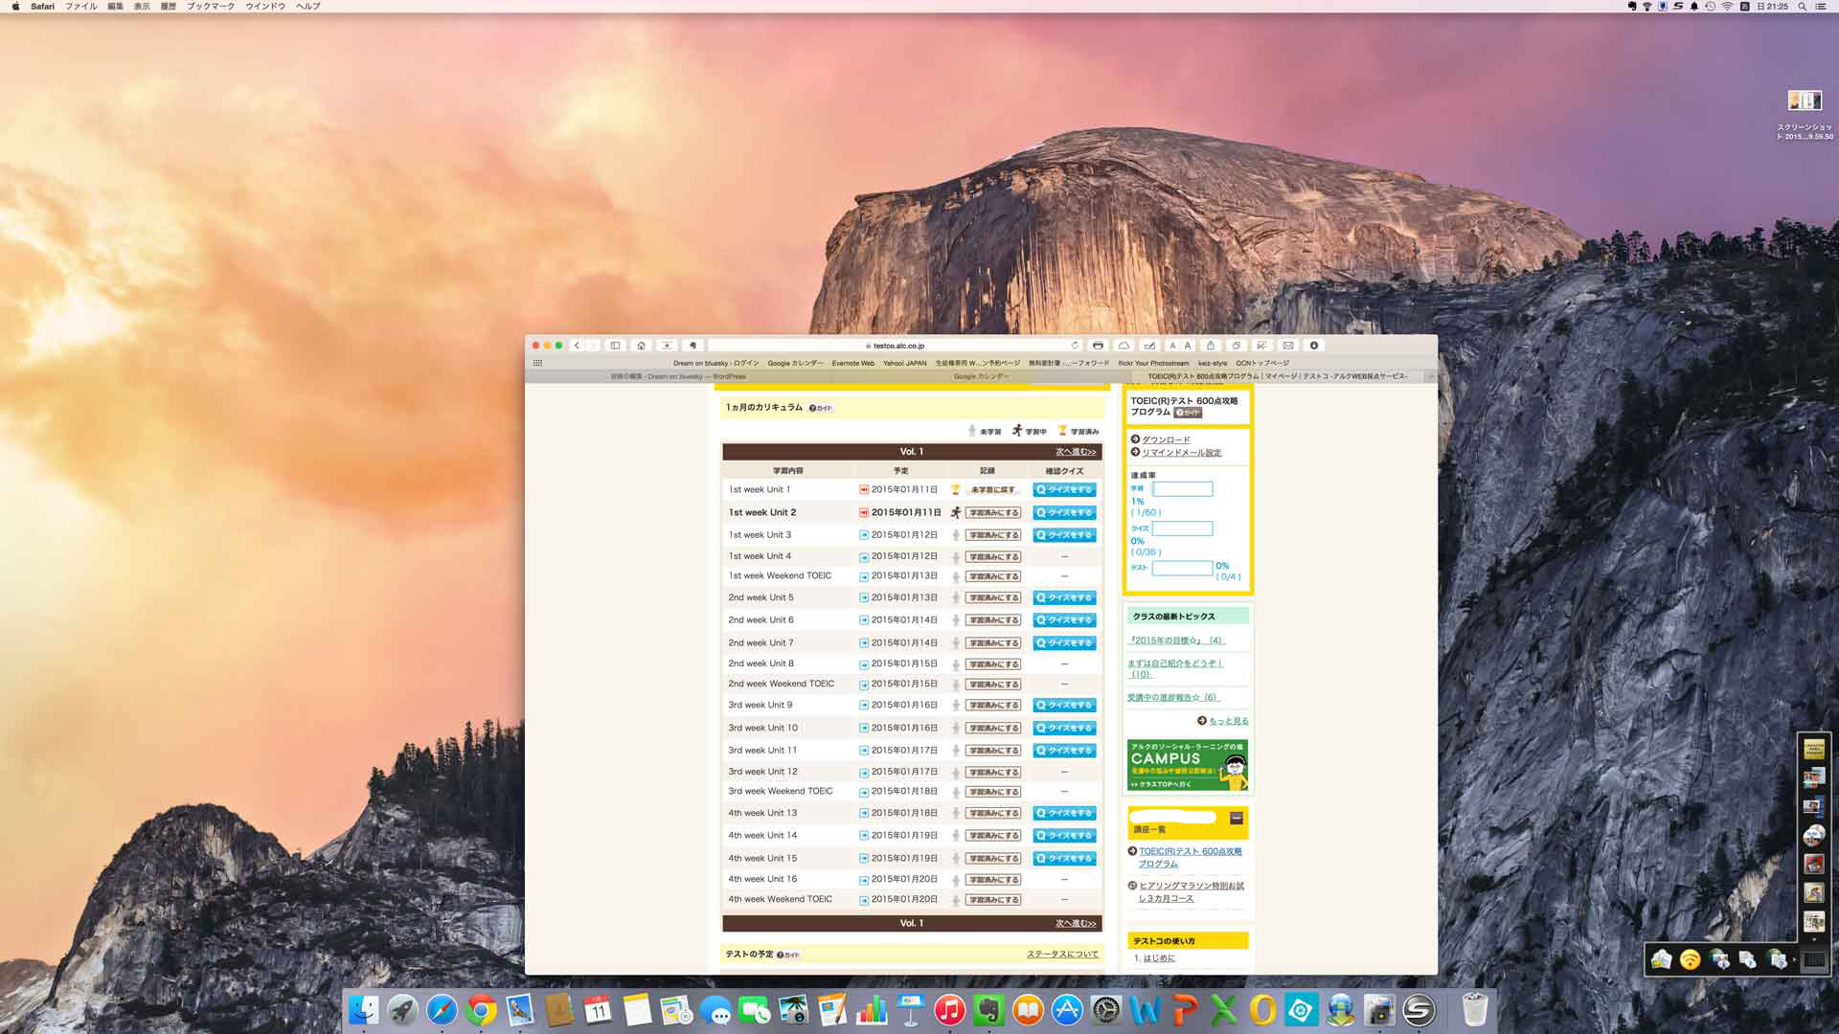Go to next volume via 次へ進む link

tap(1075, 452)
